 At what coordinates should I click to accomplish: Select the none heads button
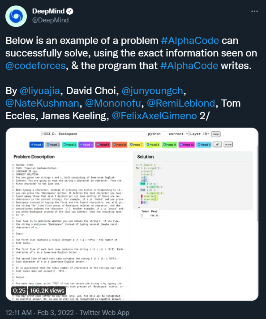click(x=228, y=144)
